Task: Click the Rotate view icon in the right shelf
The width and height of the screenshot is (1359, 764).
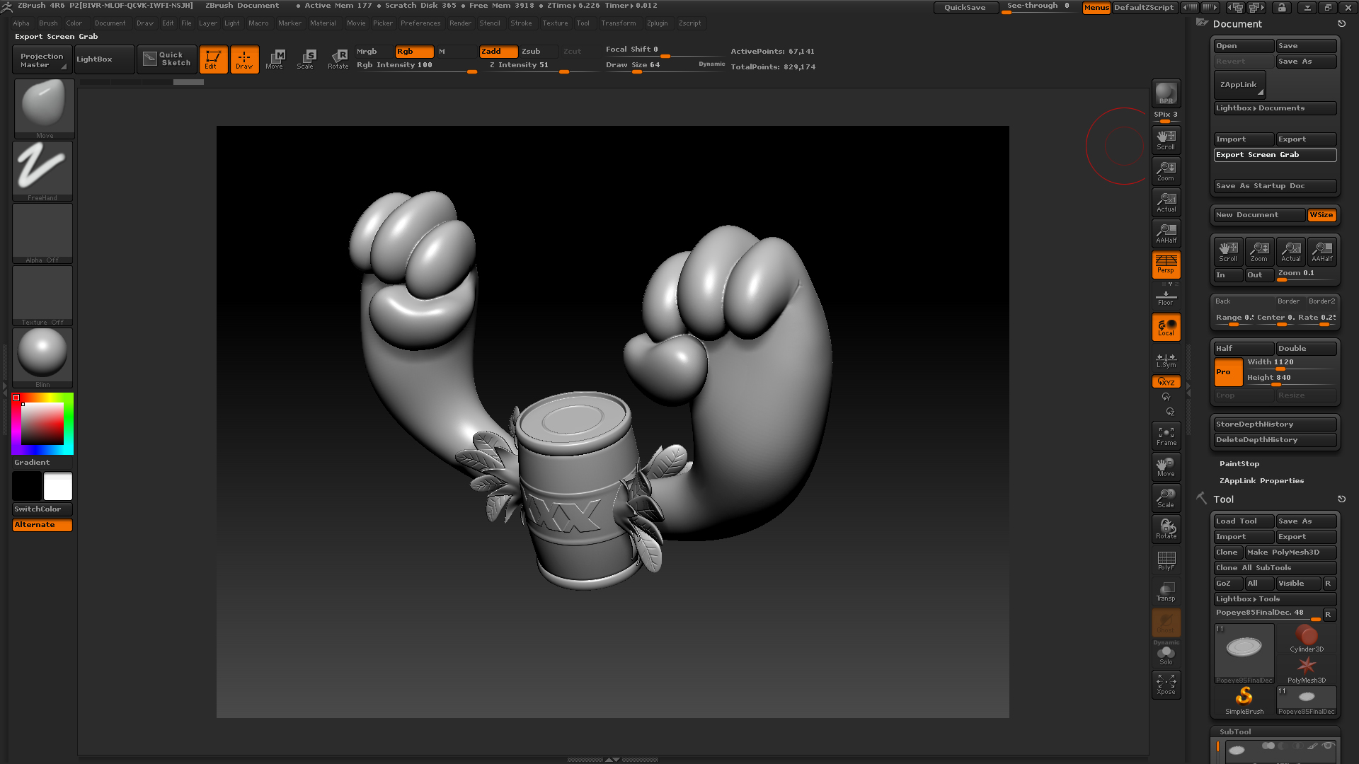Action: (x=1166, y=529)
